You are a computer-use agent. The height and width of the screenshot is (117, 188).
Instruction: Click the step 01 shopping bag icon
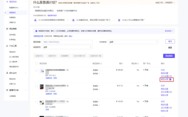pyautogui.click(x=35, y=20)
